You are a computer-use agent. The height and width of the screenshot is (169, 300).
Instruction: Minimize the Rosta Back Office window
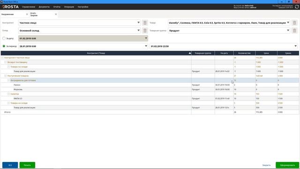click(x=282, y=2)
